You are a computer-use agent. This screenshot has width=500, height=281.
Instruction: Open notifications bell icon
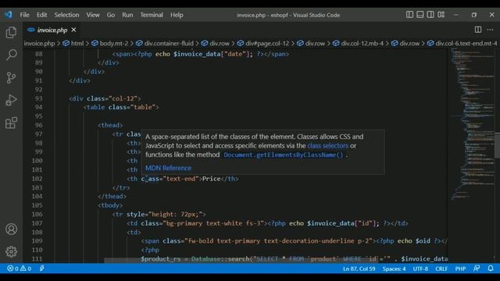point(491,269)
